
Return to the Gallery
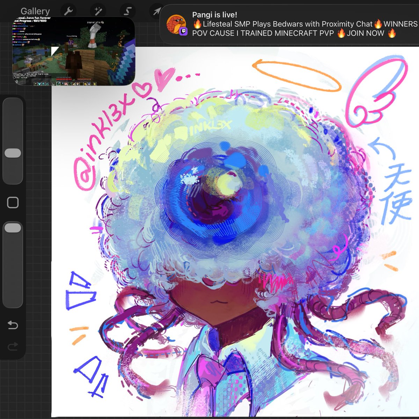[35, 11]
